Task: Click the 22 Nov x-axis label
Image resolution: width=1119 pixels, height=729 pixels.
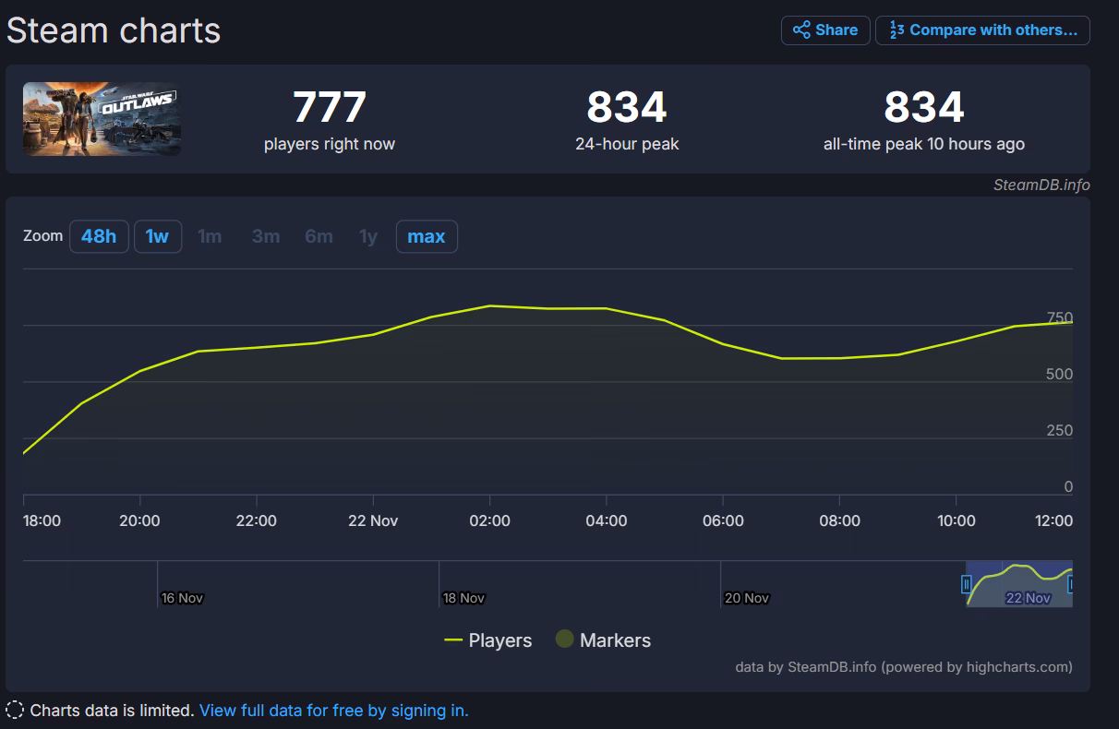Action: pos(373,520)
